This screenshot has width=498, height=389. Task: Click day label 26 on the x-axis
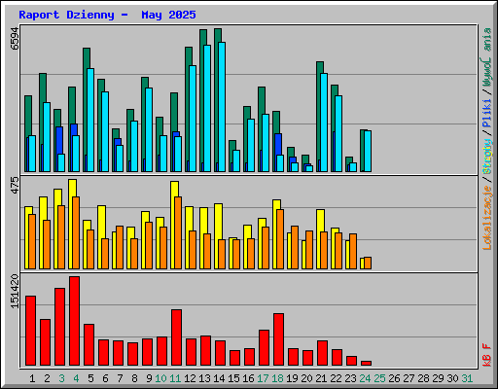[x=394, y=378]
